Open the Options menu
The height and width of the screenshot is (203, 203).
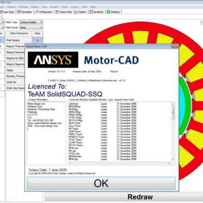[12, 7]
